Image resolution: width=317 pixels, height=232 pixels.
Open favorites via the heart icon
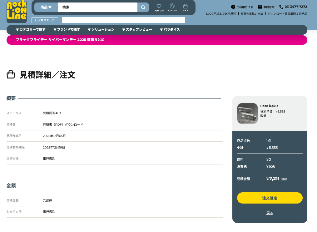coord(159,7)
